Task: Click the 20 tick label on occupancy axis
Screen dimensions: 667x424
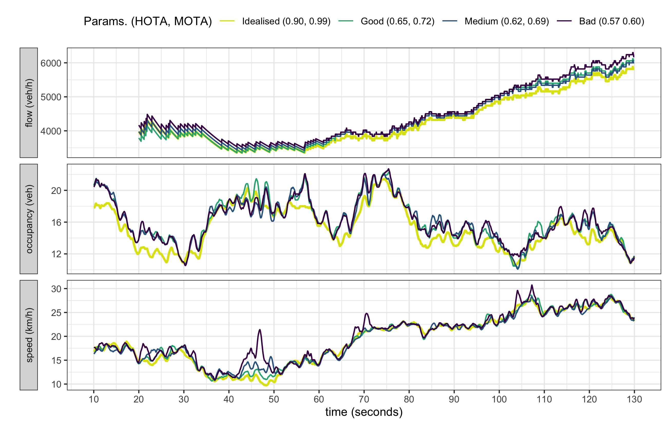Action: 56,191
